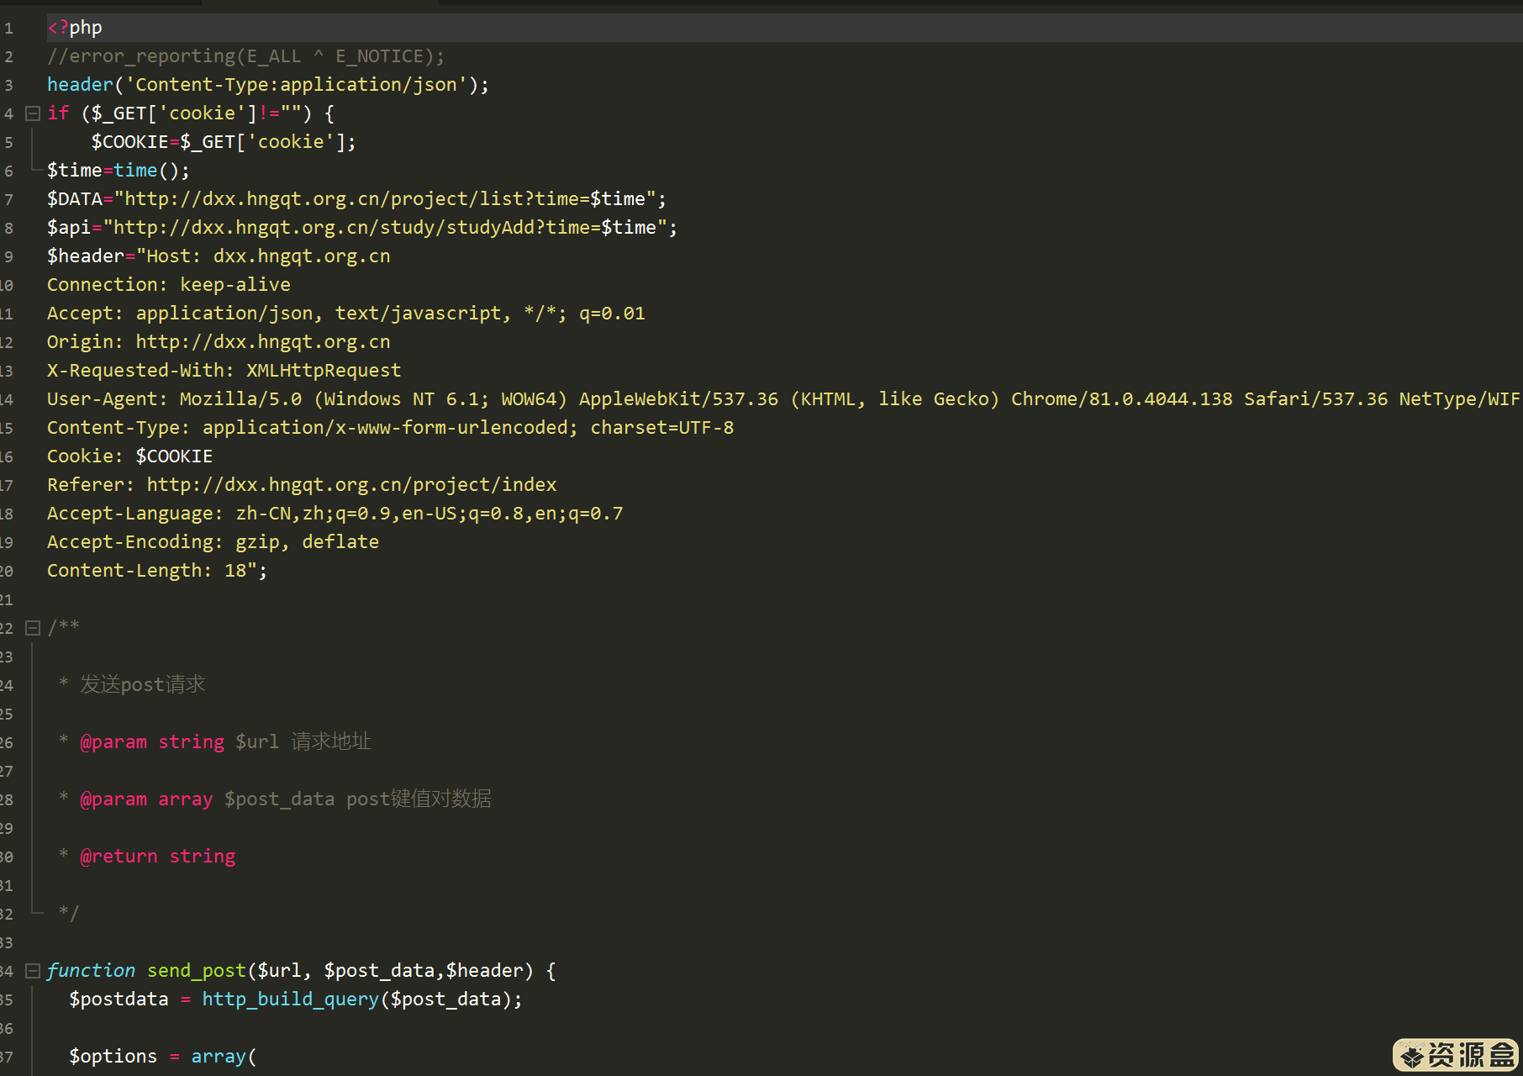The width and height of the screenshot is (1523, 1076).
Task: Click 'Accept-Language: zh-CN' line
Action: click(335, 514)
